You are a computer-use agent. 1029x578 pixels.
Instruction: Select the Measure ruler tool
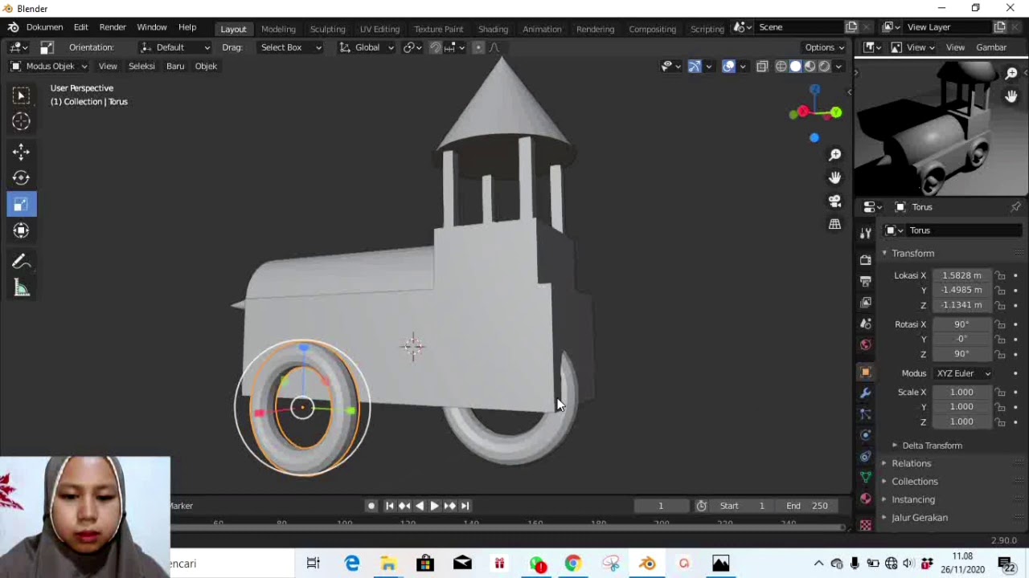click(x=22, y=288)
